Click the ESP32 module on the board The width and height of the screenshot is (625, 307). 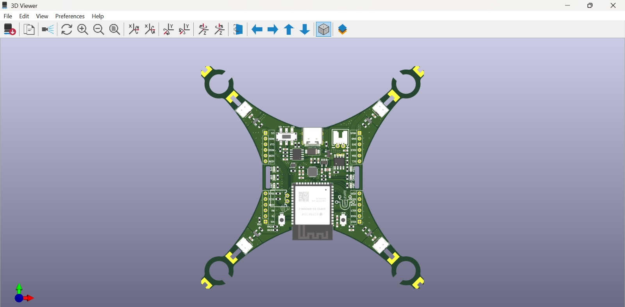coord(312,211)
